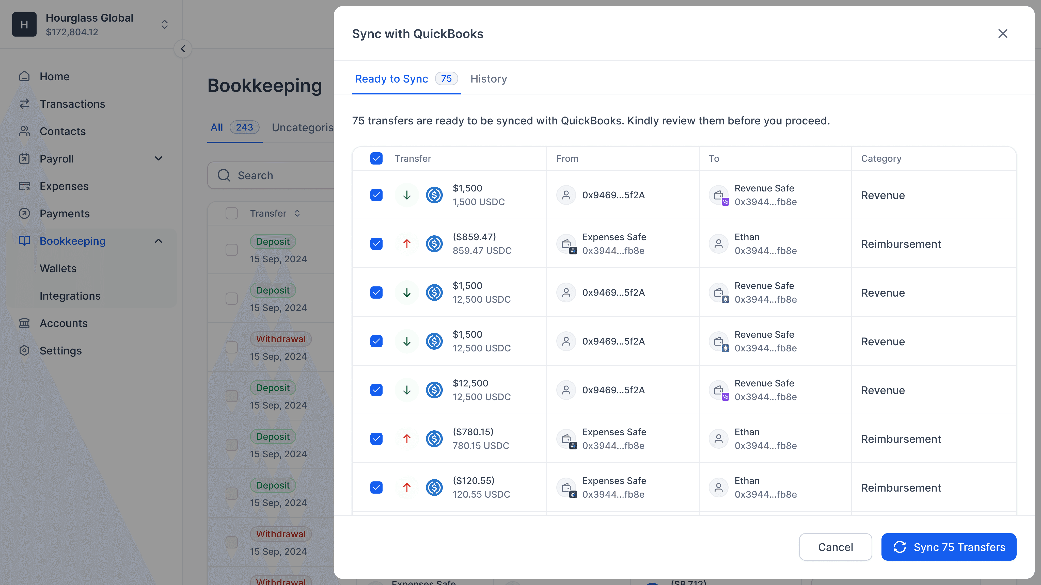The image size is (1041, 585).
Task: Select the Home icon in the sidebar
Action: click(24, 76)
